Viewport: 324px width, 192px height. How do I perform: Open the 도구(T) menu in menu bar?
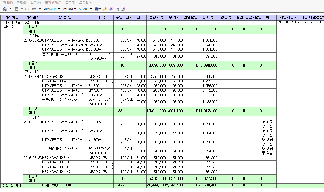click(x=70, y=3)
